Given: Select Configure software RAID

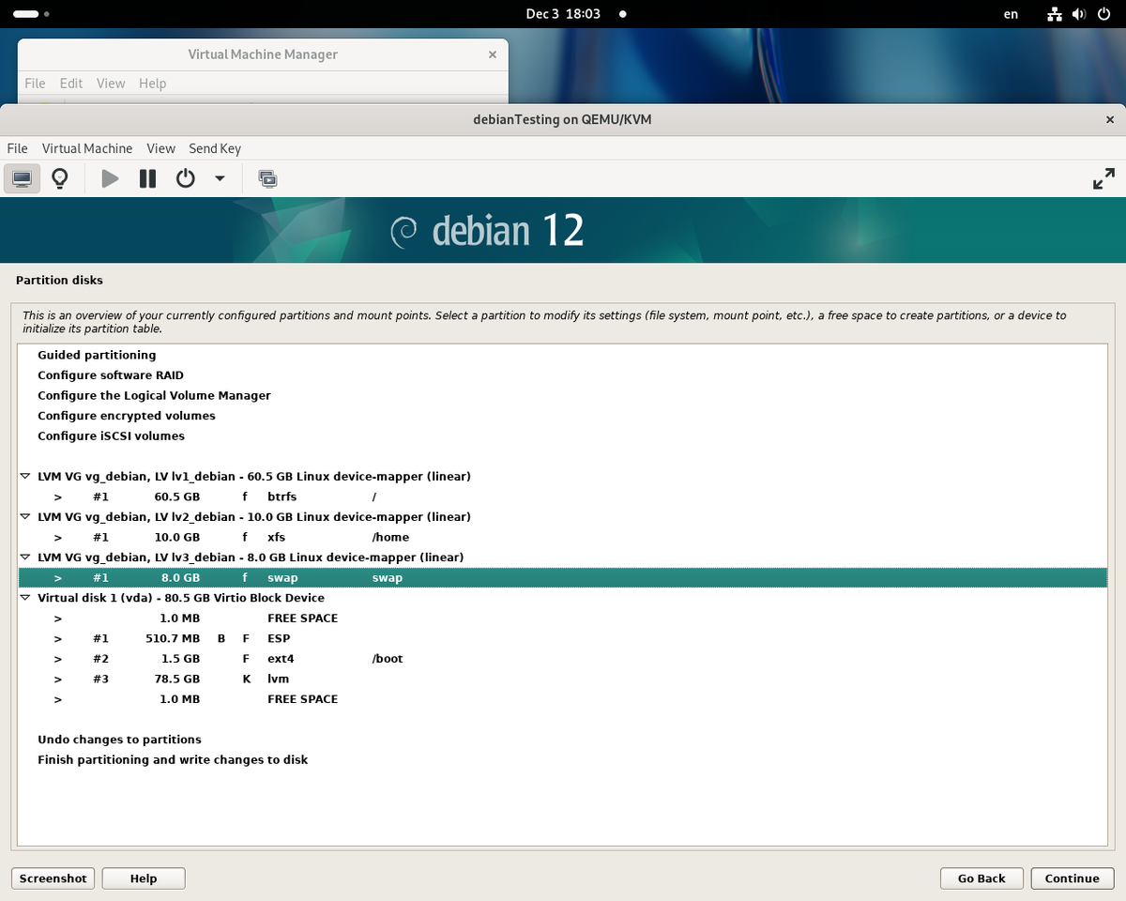Looking at the screenshot, I should click(563, 375).
